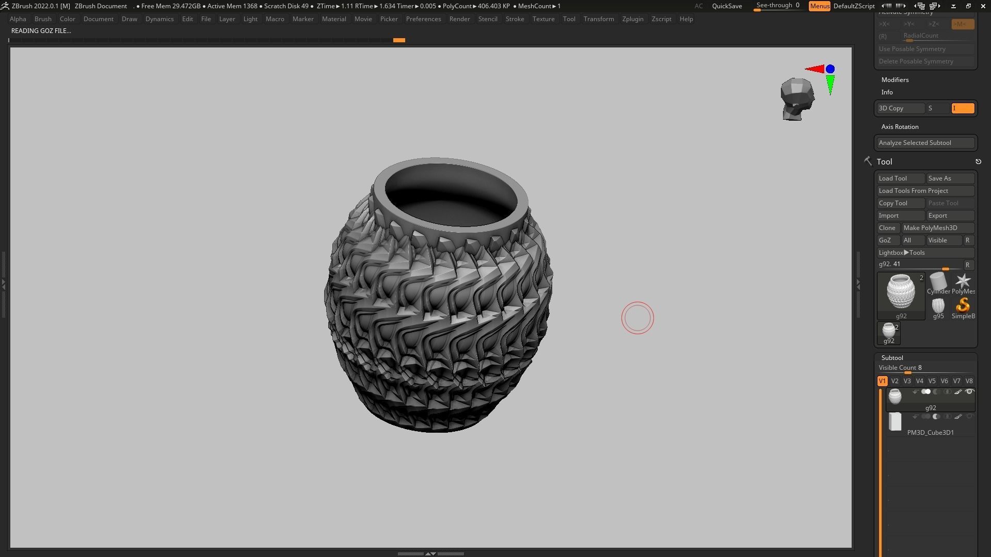Toggle the >Y< symmetry axis
Screen dimensions: 991x557
pyautogui.click(x=913, y=24)
